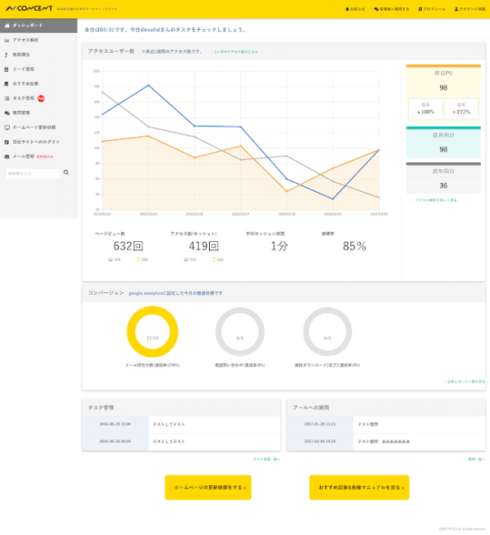Click the 前年 272% comparison box

click(x=462, y=109)
